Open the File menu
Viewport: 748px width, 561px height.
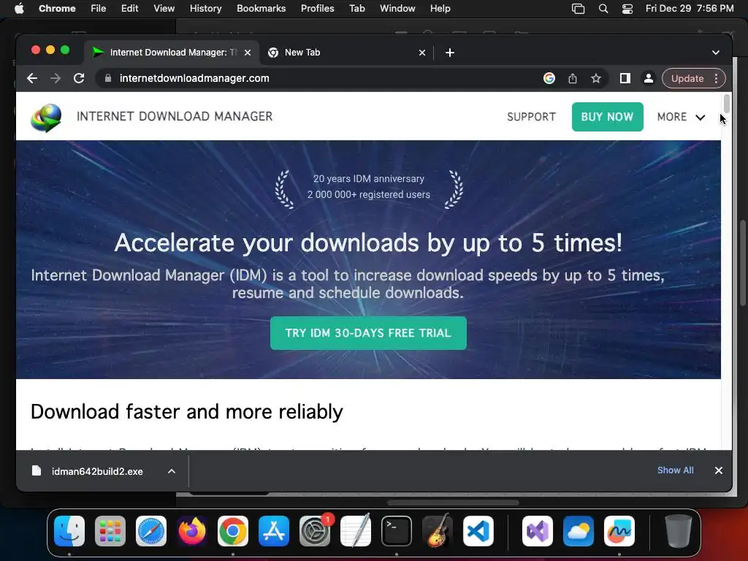click(x=99, y=9)
